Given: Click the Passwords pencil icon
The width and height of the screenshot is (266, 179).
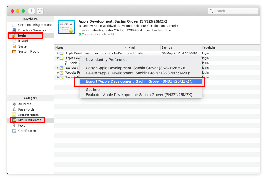Looking at the screenshot, I should point(15,109).
